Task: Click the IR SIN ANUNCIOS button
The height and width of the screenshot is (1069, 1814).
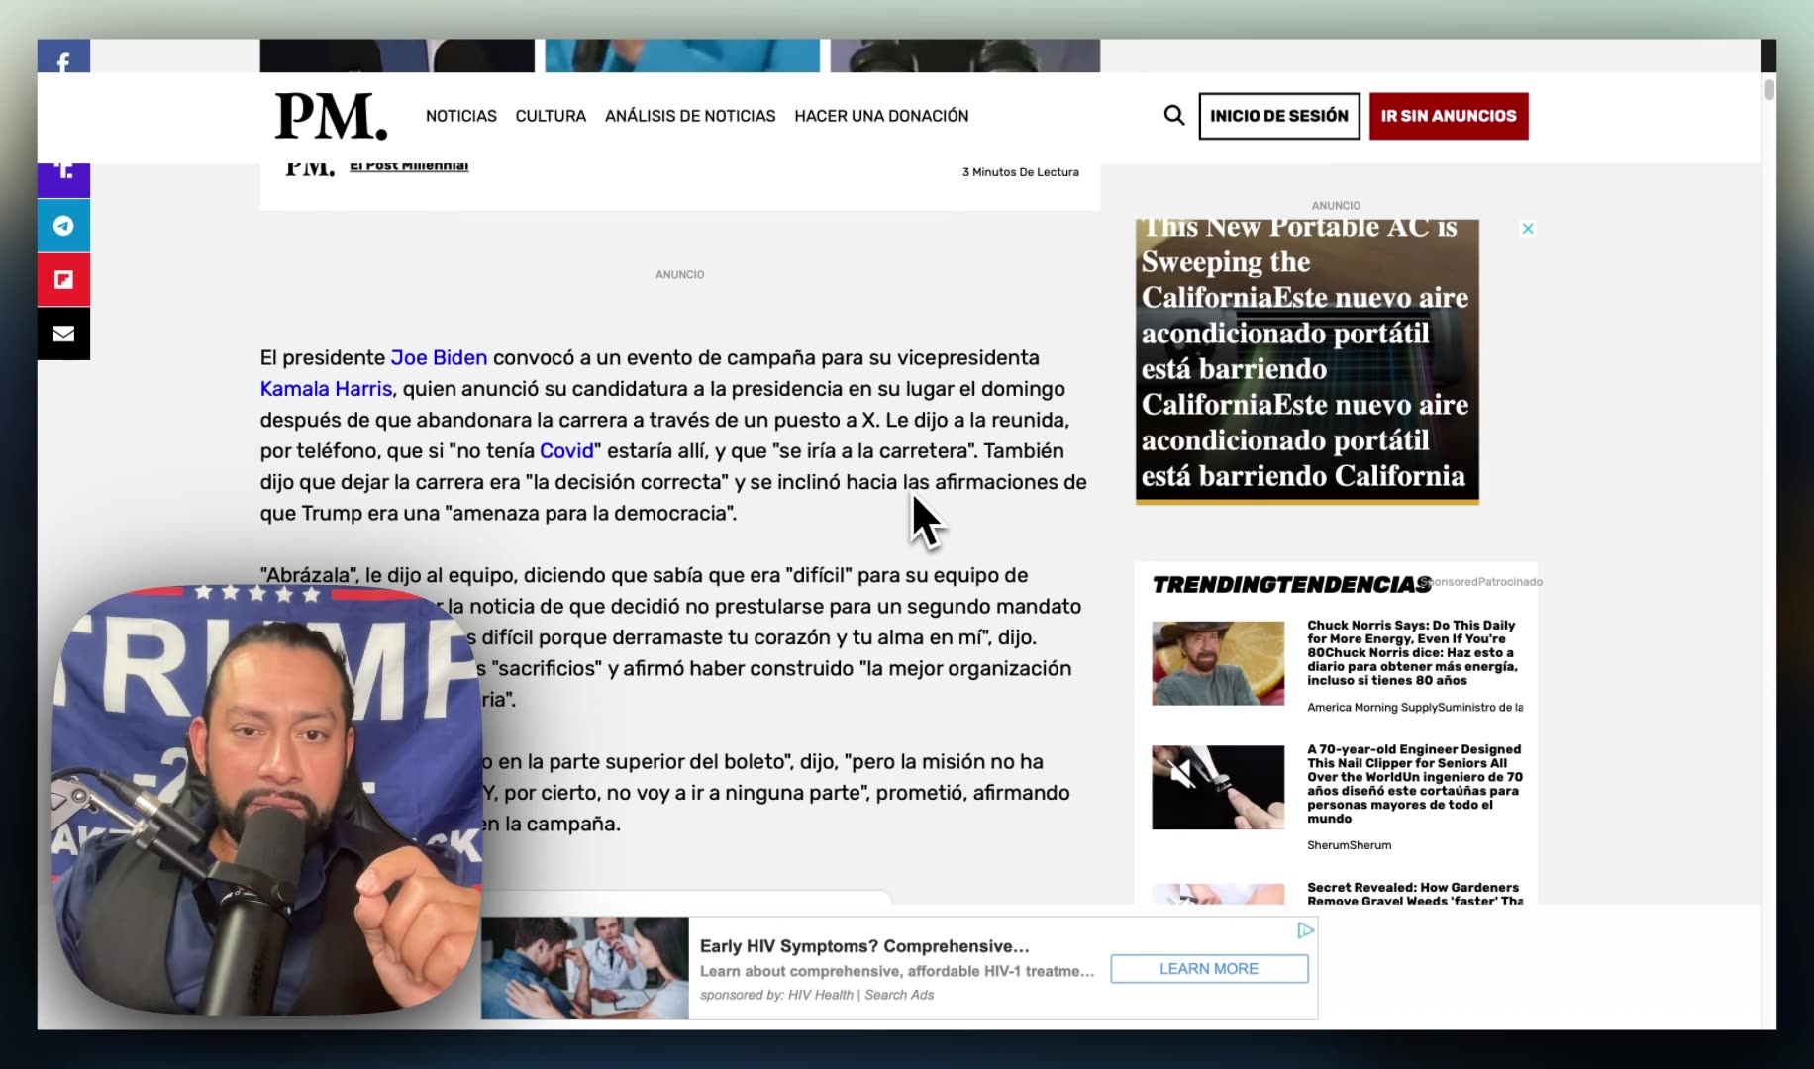Action: coord(1449,116)
